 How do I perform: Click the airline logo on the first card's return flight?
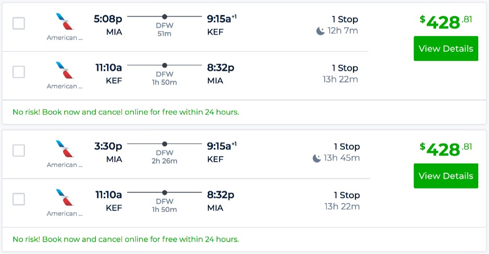click(65, 71)
